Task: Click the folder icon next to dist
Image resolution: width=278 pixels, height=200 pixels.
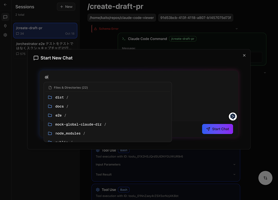Action: pos(50,97)
